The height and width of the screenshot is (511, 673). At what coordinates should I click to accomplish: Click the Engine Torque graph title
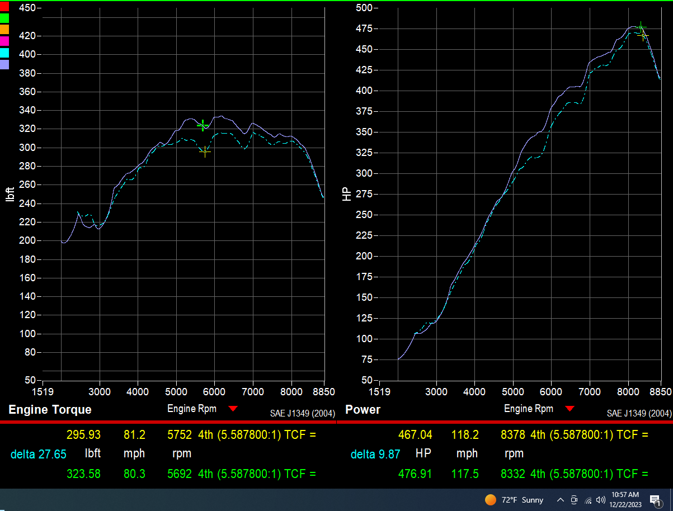click(x=50, y=409)
